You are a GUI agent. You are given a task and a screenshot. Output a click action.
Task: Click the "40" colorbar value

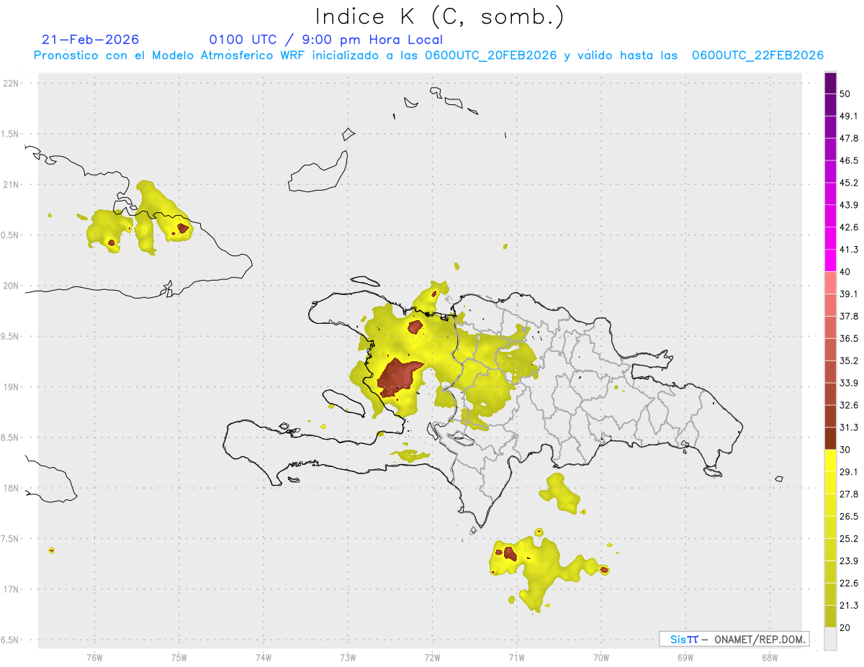click(846, 272)
